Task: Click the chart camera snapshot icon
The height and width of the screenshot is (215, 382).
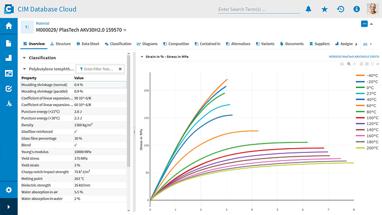Action: (x=341, y=64)
